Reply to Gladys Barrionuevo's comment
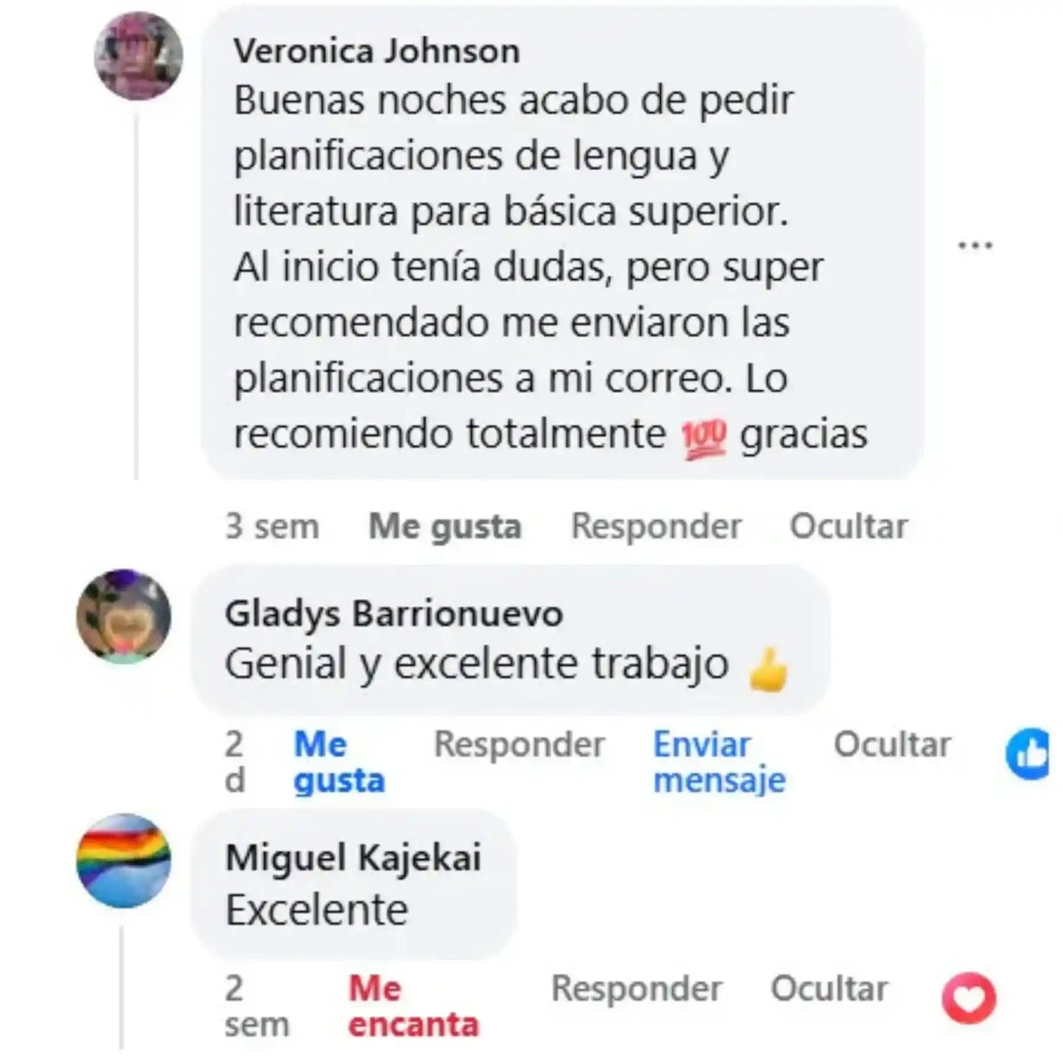Screen dimensions: 1063x1063 (x=519, y=745)
